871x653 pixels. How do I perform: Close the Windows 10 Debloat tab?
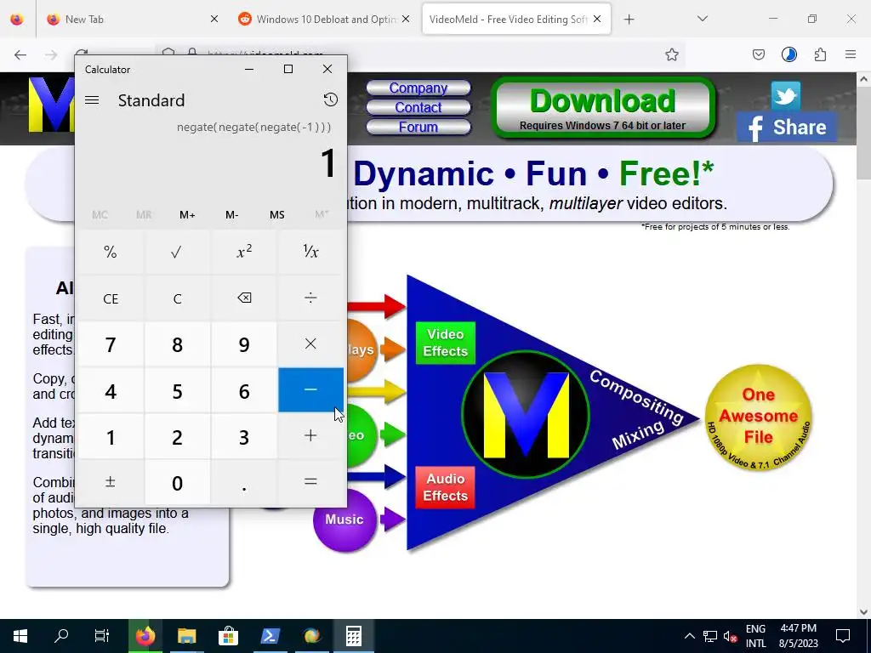tap(406, 19)
